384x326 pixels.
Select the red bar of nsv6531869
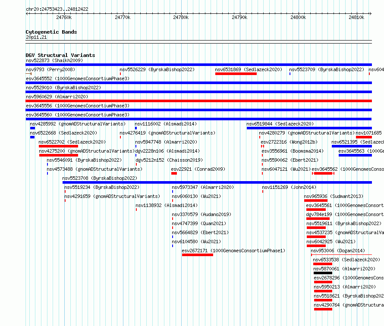tap(236, 74)
